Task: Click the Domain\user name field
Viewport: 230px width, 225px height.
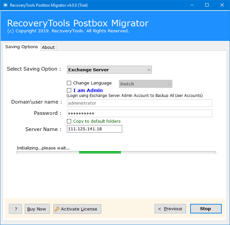Action: point(139,103)
